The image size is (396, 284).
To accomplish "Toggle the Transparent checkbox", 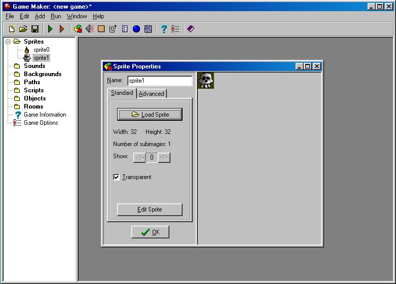I will coord(117,177).
